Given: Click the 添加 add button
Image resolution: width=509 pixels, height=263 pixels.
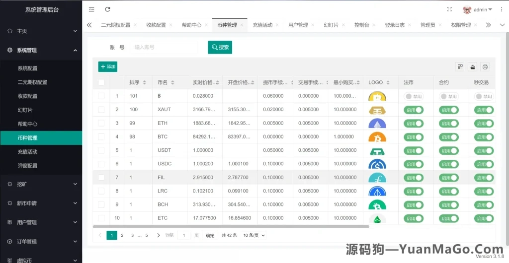Looking at the screenshot, I should click(108, 66).
